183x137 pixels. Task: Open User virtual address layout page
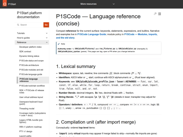(31, 97)
